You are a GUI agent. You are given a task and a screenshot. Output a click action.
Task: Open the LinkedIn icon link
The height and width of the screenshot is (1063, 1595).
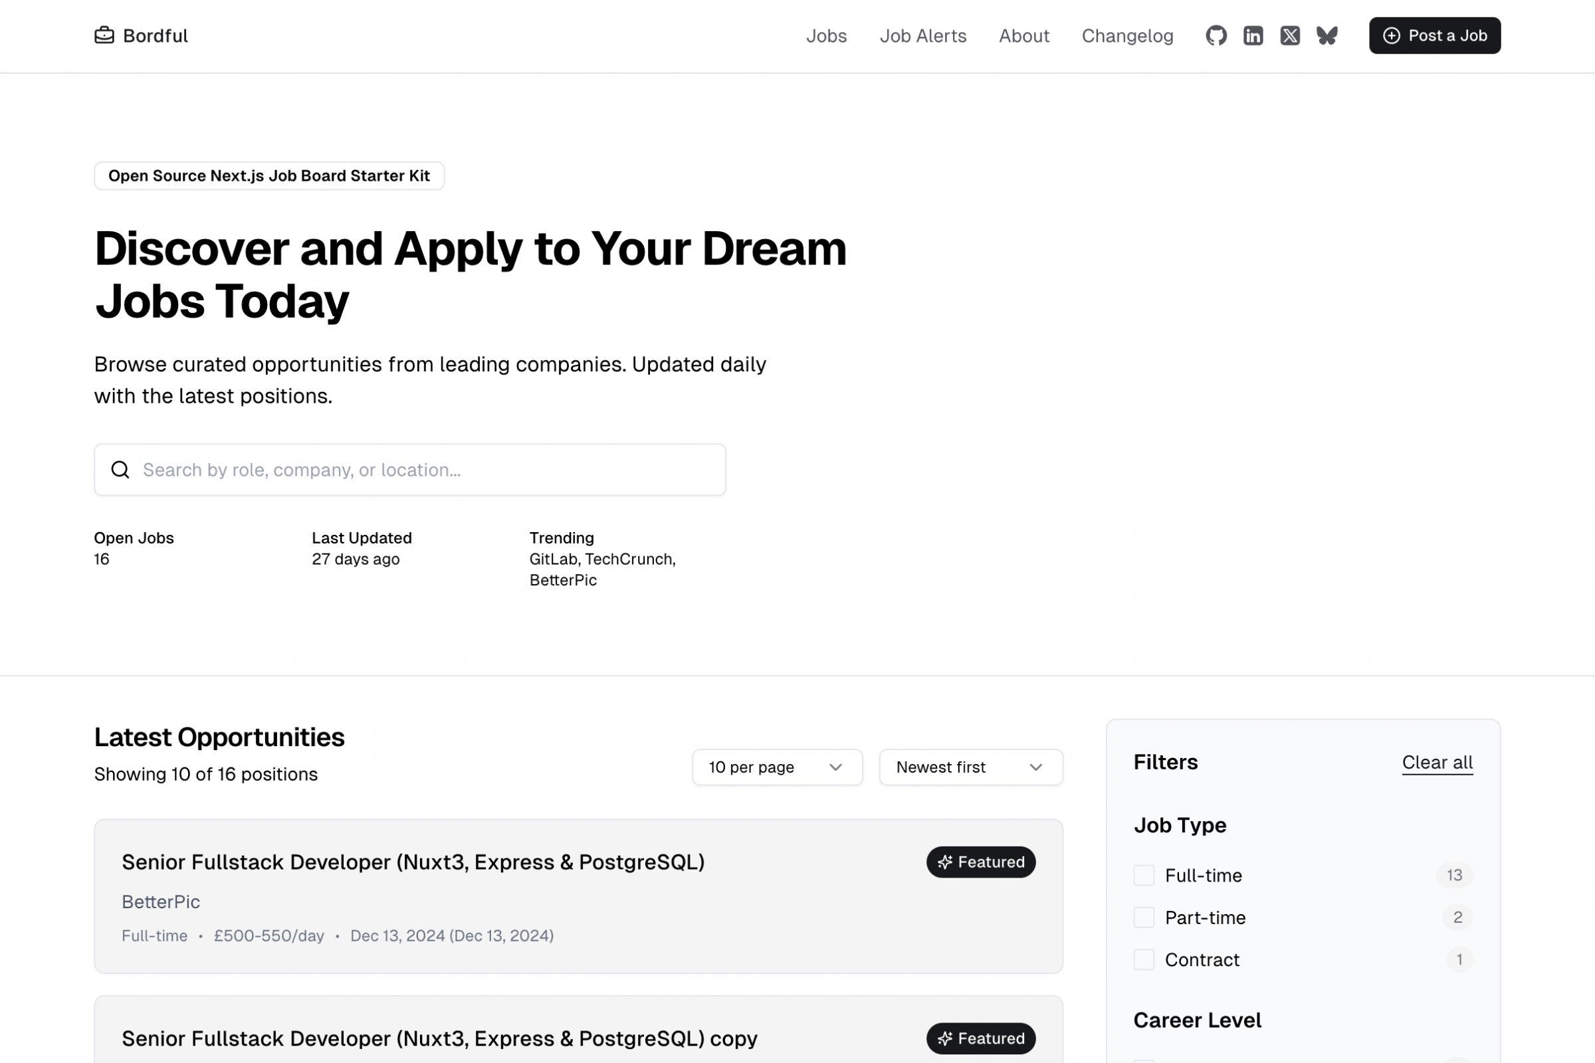pos(1253,35)
